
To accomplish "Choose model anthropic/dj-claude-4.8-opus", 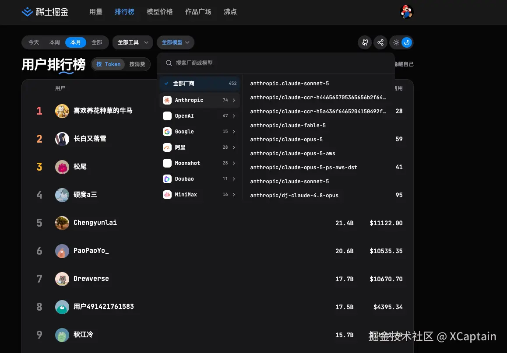I will tap(294, 196).
